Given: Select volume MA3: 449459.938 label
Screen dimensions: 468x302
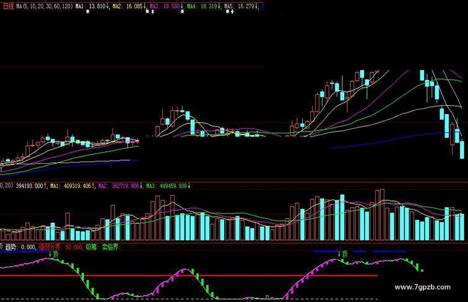Looking at the screenshot, I should (168, 186).
